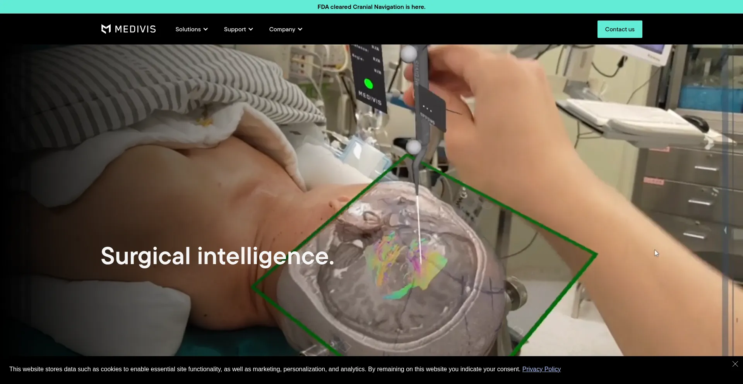Dismiss the cookie consent banner
Image resolution: width=743 pixels, height=384 pixels.
click(x=735, y=364)
